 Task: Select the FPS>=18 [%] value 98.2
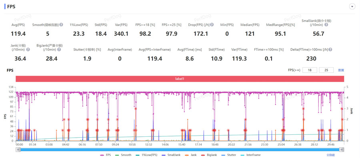point(145,34)
